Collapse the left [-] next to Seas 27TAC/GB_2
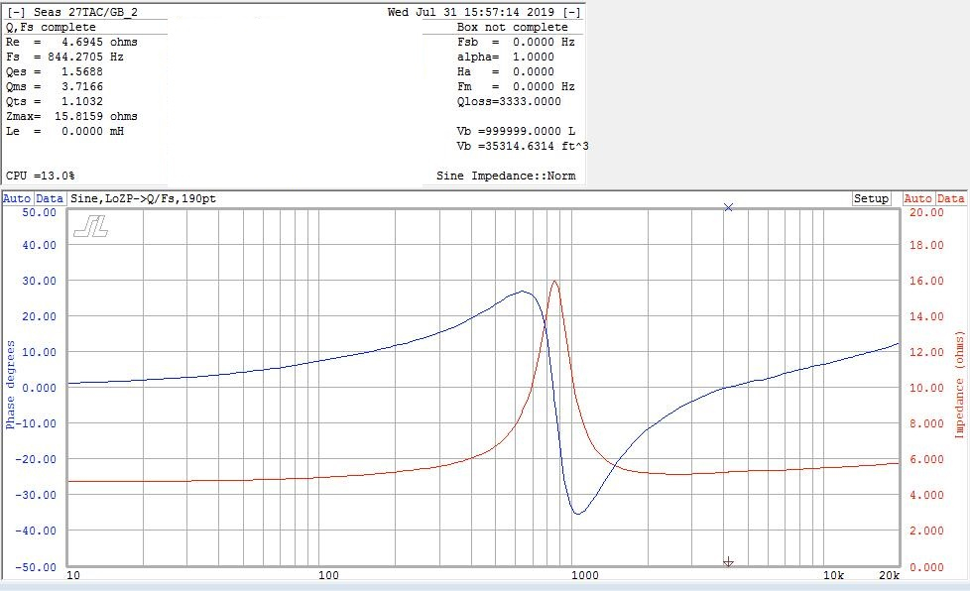Image resolution: width=970 pixels, height=591 pixels. [17, 12]
